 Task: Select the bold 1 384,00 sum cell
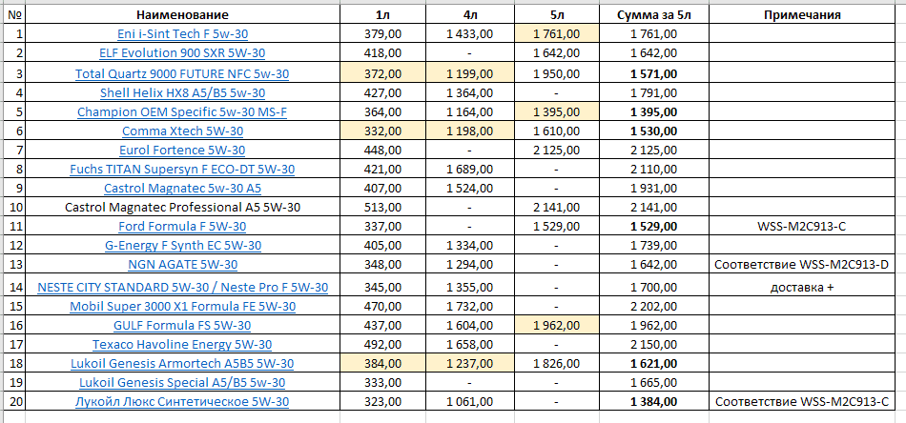pyautogui.click(x=654, y=402)
